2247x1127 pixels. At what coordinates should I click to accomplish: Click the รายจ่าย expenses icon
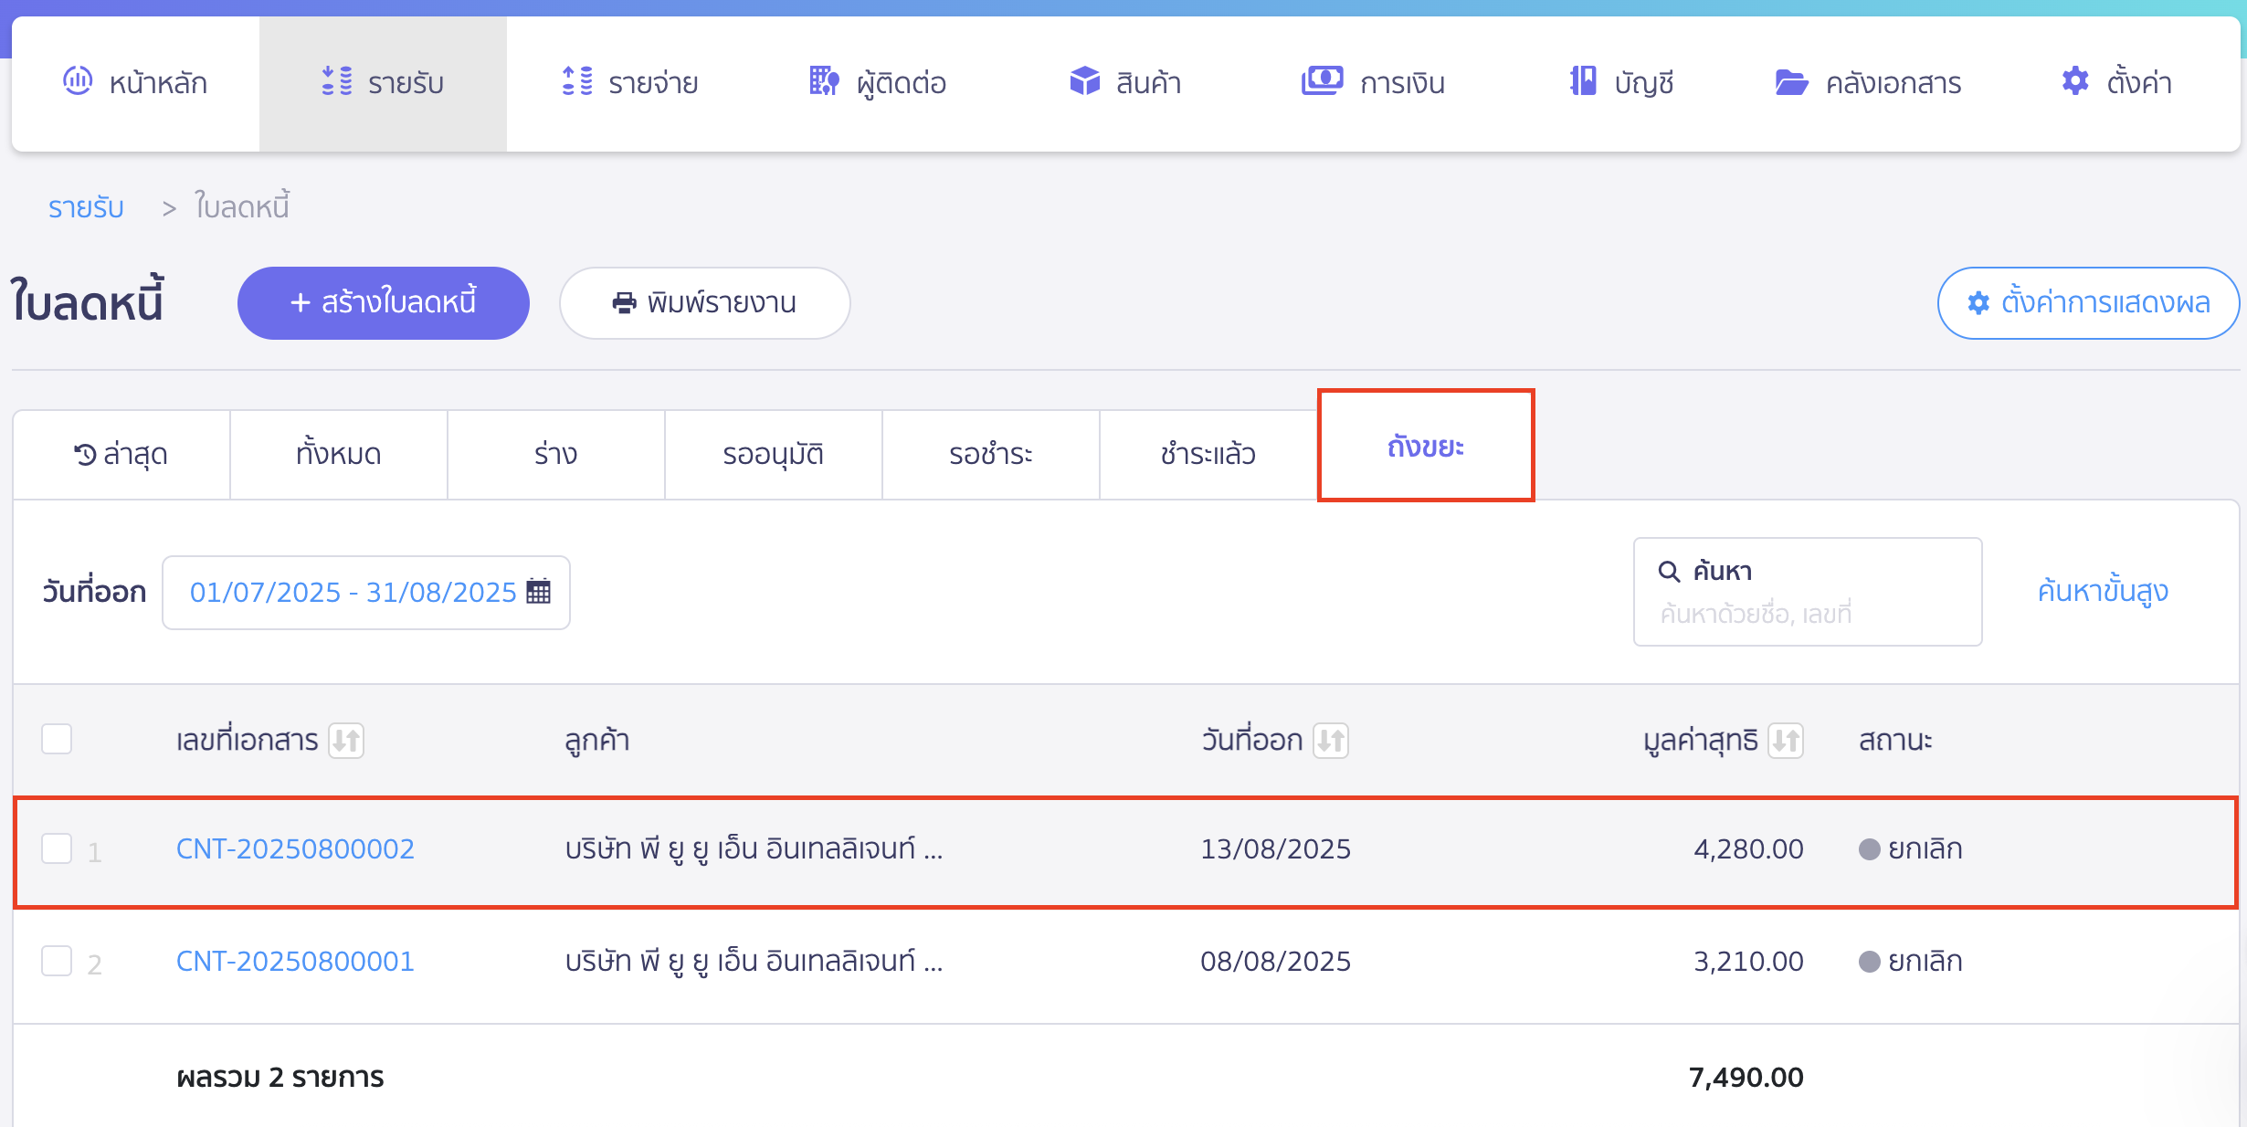(x=577, y=81)
